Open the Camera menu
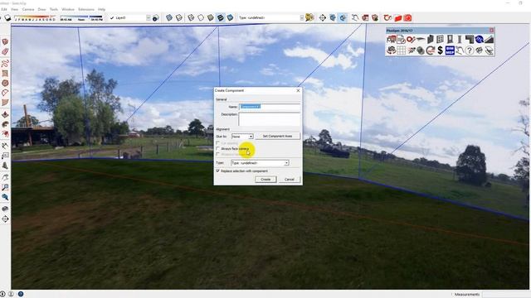 28,9
